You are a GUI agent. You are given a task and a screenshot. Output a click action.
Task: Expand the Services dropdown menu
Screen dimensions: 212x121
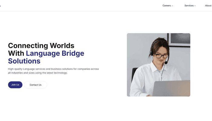point(189,5)
